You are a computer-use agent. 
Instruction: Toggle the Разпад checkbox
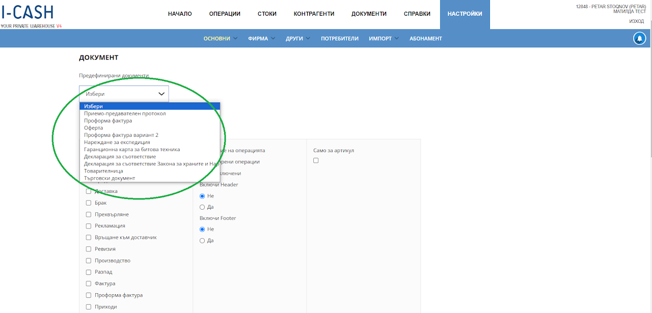pos(89,272)
